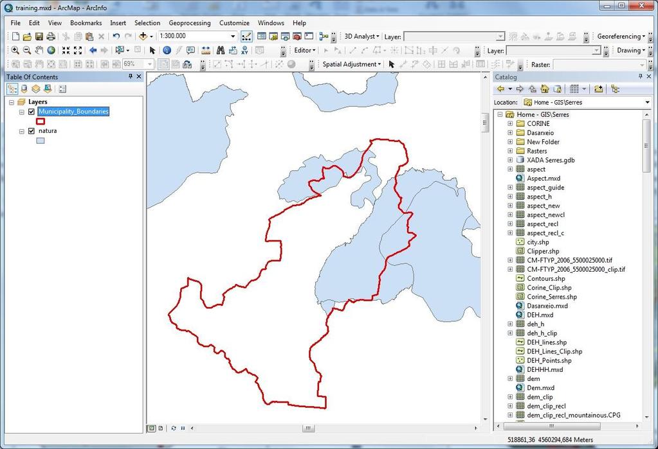The width and height of the screenshot is (658, 449).
Task: Choose the Select Elements arrow tool
Action: (152, 50)
